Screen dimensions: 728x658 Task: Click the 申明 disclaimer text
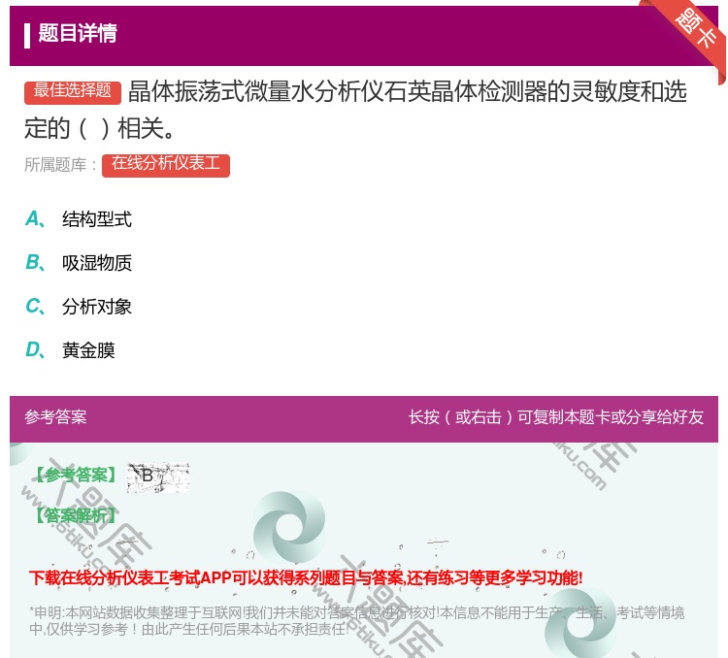[x=356, y=620]
